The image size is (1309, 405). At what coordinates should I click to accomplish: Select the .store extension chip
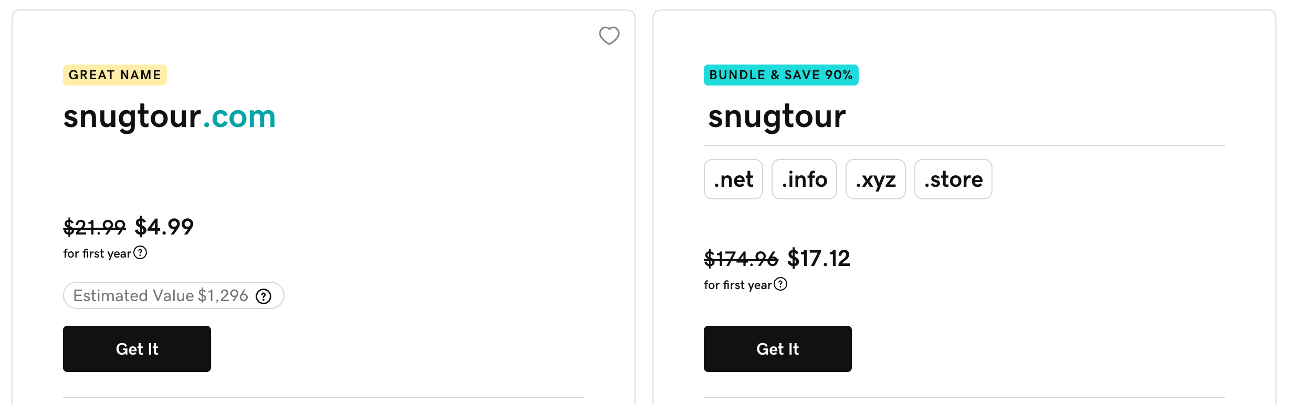coord(953,179)
